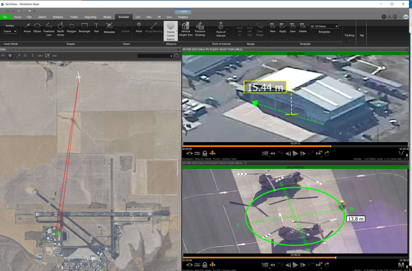Click the Save template button
The width and height of the screenshot is (412, 271).
292,28
